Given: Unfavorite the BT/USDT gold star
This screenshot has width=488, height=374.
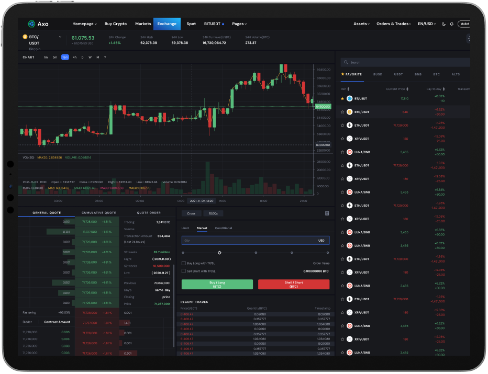Looking at the screenshot, I should 342,98.
